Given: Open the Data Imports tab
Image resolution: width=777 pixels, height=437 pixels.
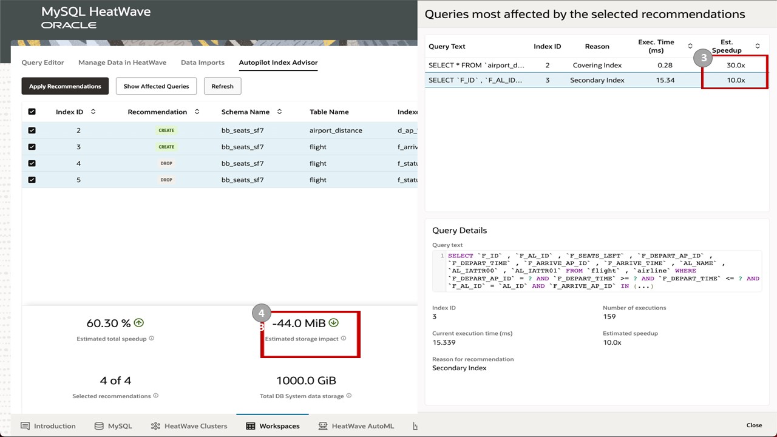Looking at the screenshot, I should click(202, 62).
